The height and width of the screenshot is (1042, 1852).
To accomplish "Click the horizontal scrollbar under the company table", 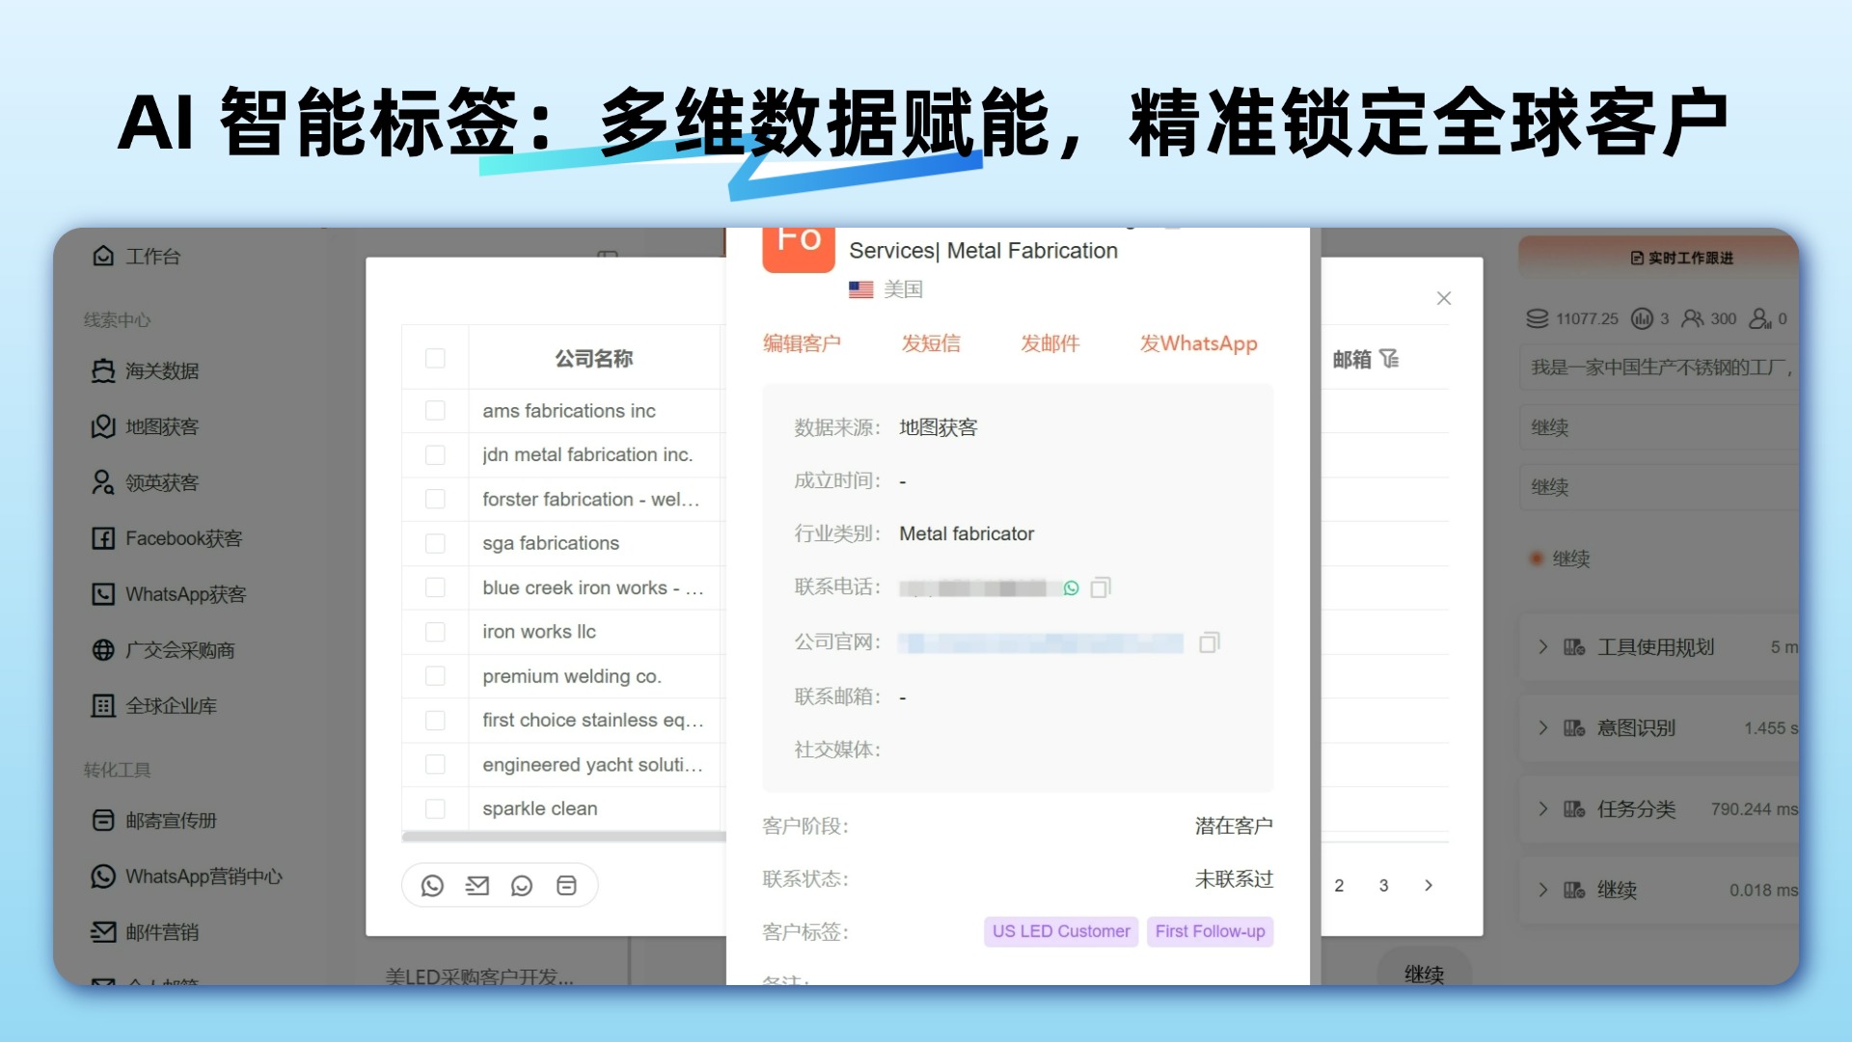I will pos(563,836).
